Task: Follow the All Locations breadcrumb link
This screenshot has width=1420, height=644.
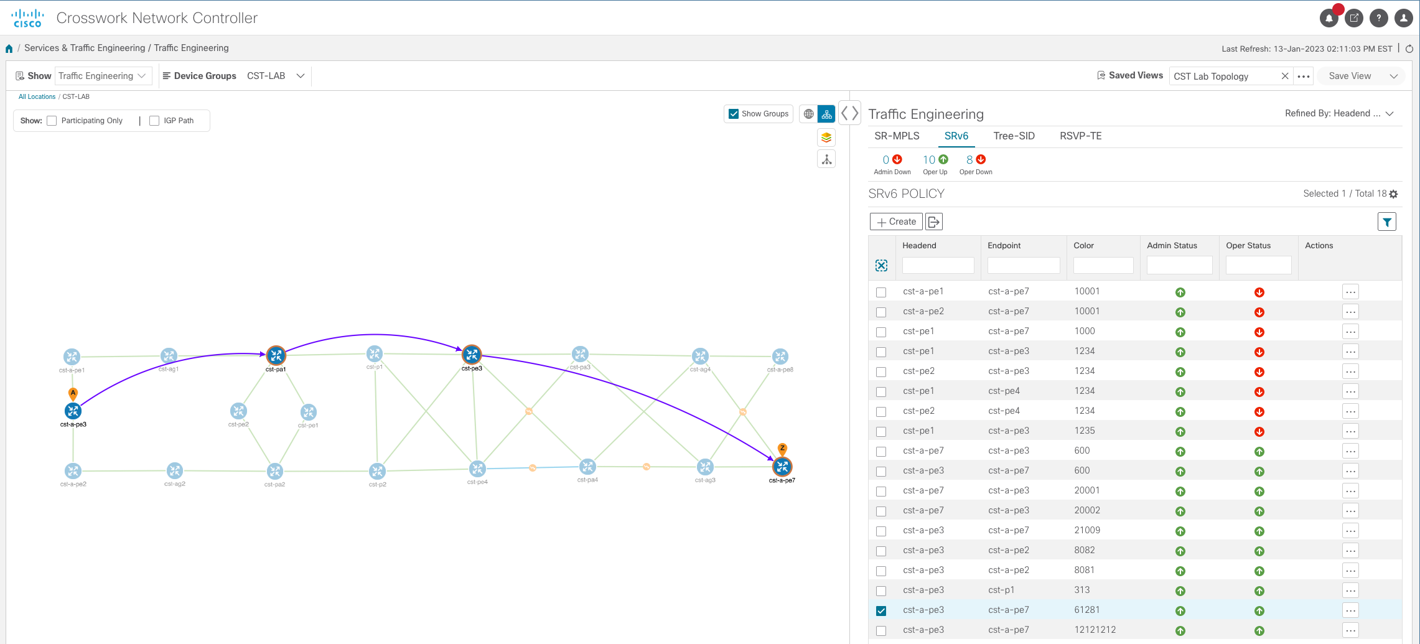Action: coord(37,96)
